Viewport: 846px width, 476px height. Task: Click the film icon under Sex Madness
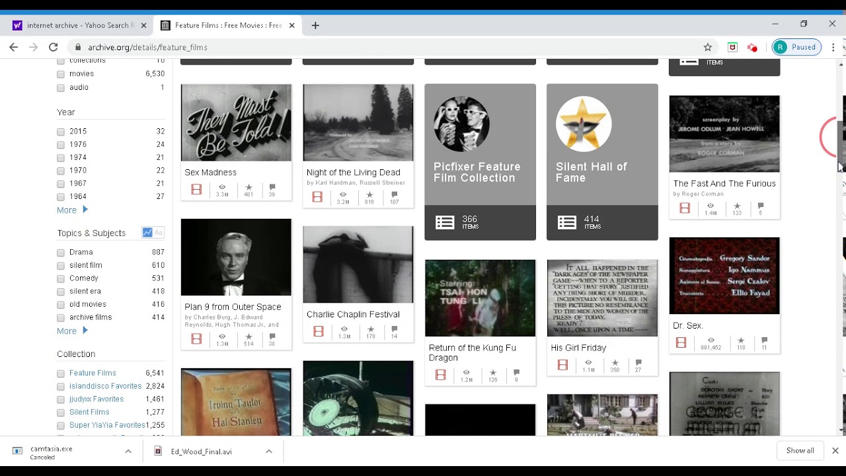click(196, 190)
